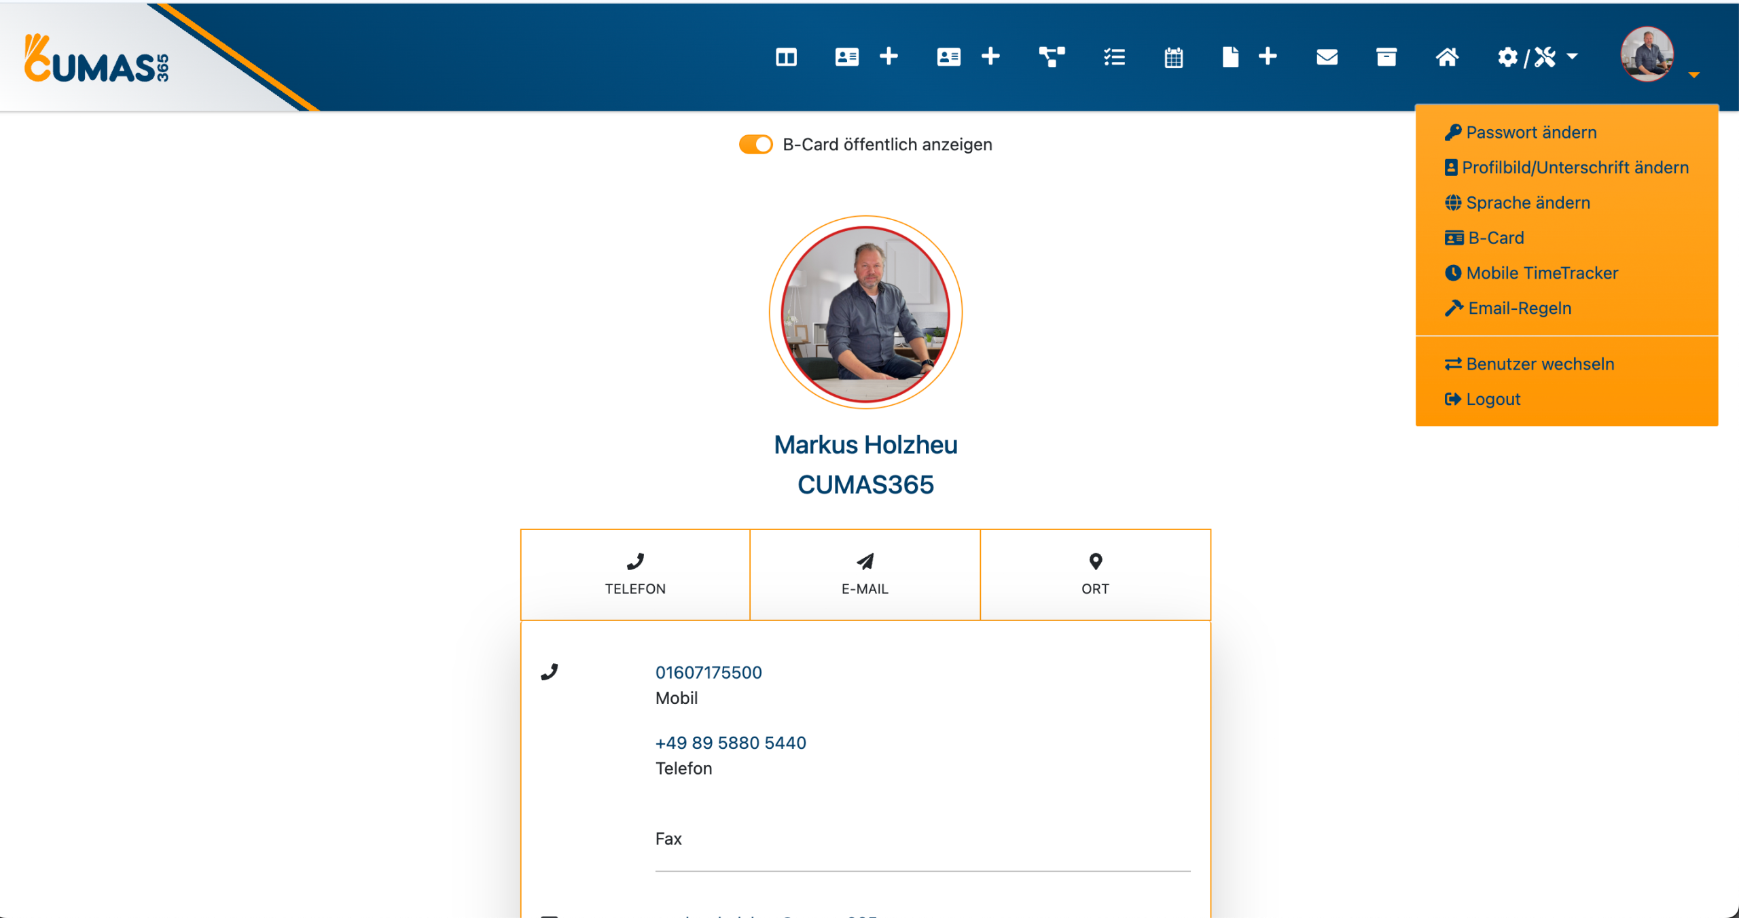Screen dimensions: 1739x918
Task: Go to the home house icon
Action: [x=1446, y=57]
